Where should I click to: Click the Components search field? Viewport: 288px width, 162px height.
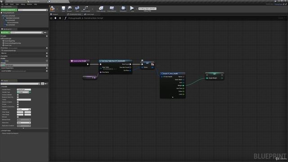pos(33,10)
